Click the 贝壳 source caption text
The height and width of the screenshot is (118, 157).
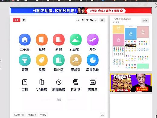pos(59,100)
